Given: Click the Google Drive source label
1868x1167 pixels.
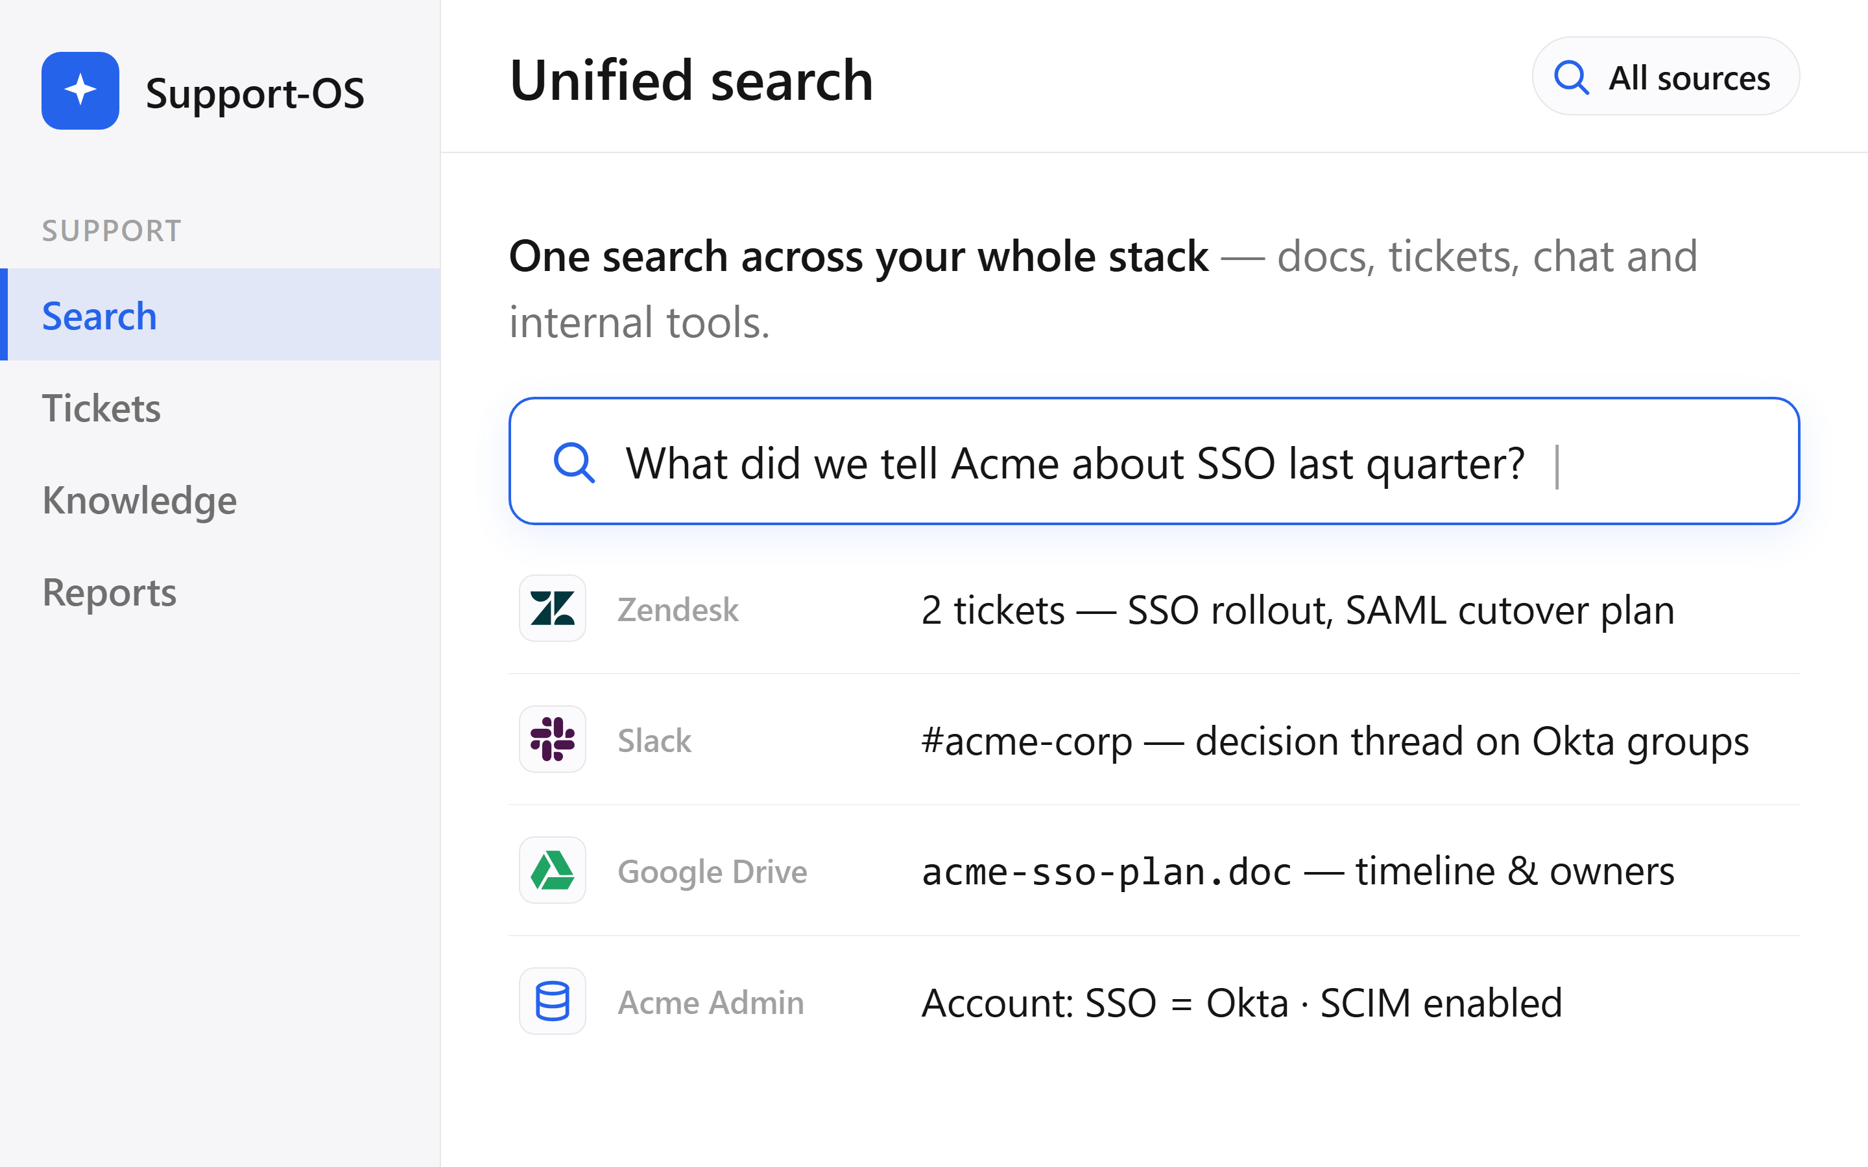Looking at the screenshot, I should (712, 872).
